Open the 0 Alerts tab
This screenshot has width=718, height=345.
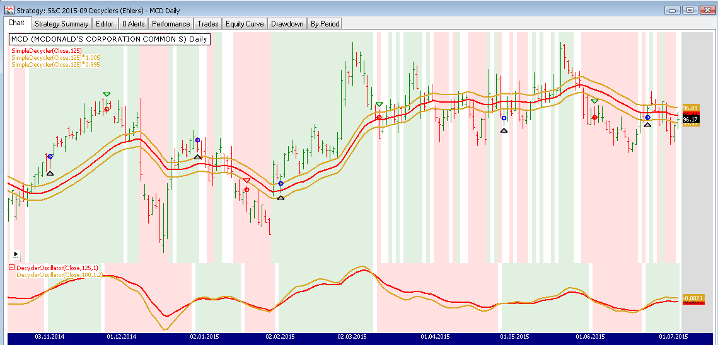133,24
